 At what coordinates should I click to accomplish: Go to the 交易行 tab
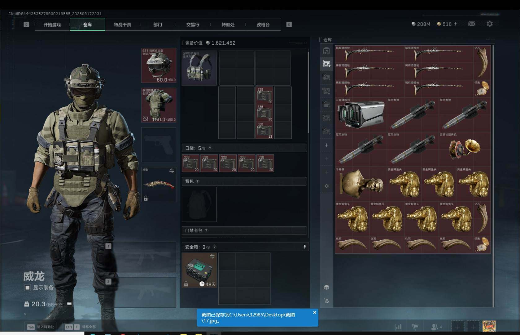click(x=193, y=25)
